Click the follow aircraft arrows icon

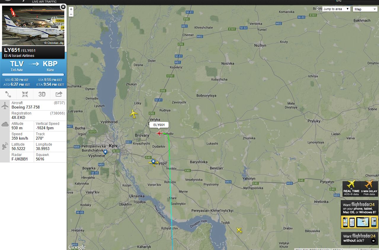(x=25, y=94)
